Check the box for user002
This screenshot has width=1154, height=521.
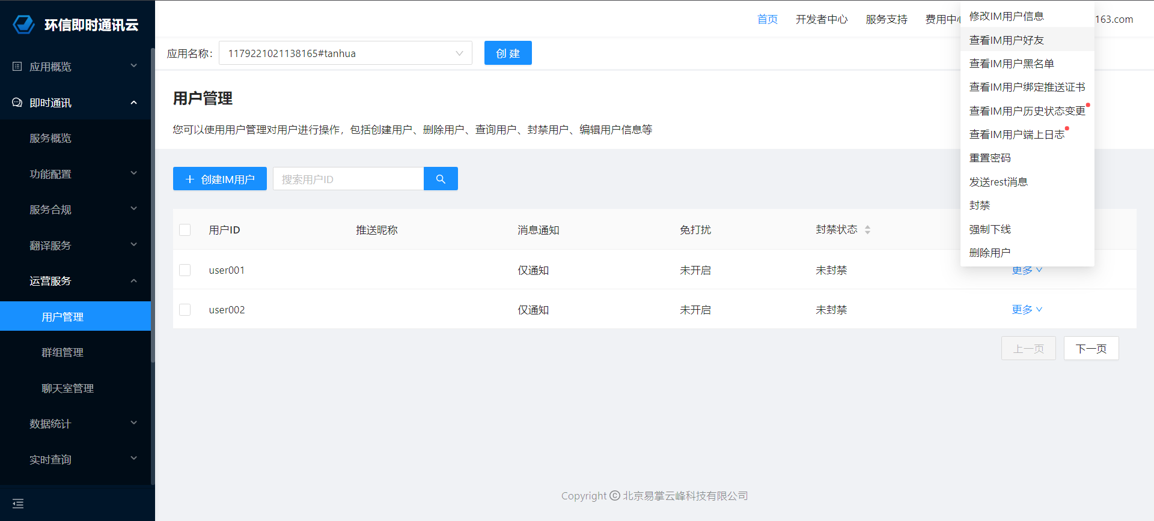(185, 310)
